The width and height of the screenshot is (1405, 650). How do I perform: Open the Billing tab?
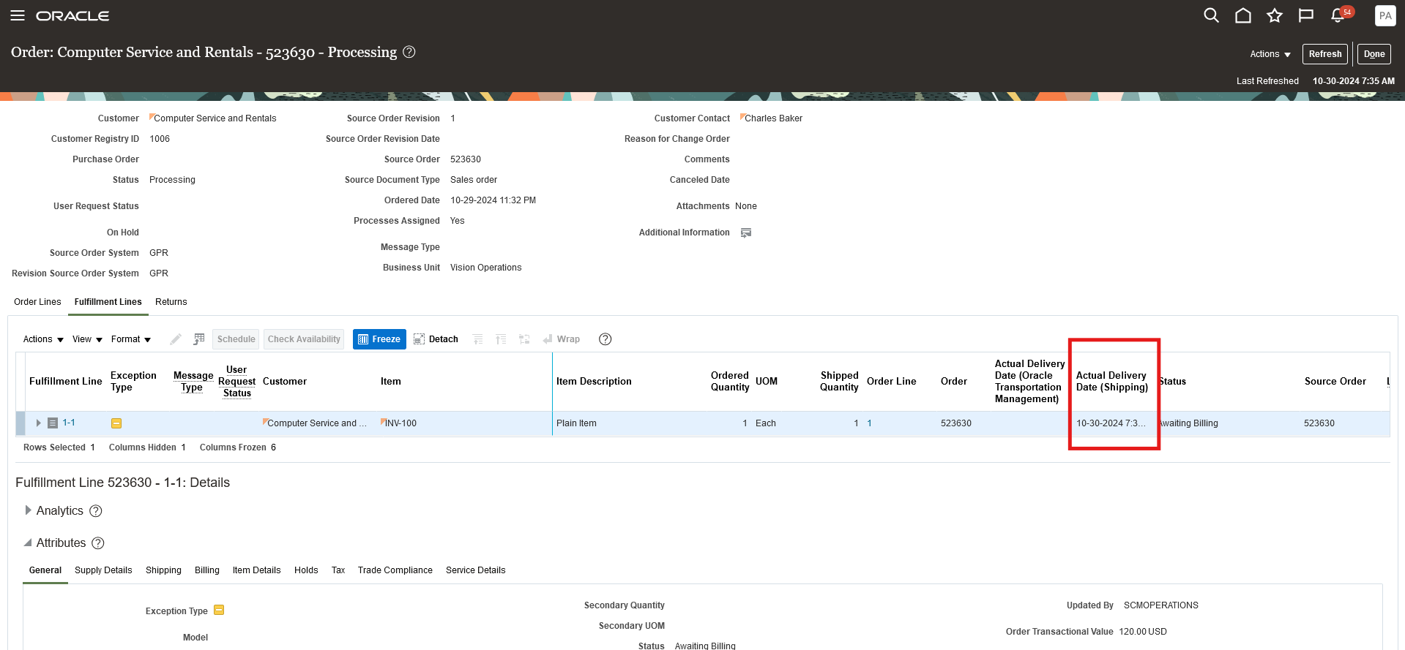pyautogui.click(x=207, y=570)
